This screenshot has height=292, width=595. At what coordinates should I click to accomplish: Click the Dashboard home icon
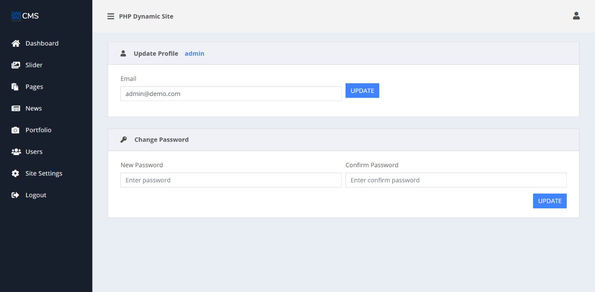tap(15, 43)
